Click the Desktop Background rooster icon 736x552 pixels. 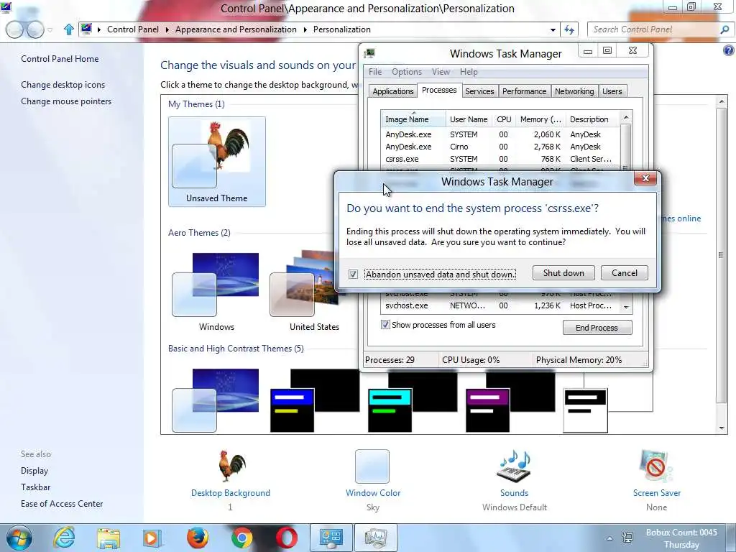tap(231, 466)
